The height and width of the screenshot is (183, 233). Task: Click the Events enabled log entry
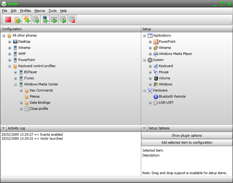coord(32,135)
